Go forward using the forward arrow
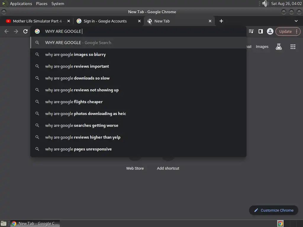Viewport: 303px width, 227px height. [16, 31]
